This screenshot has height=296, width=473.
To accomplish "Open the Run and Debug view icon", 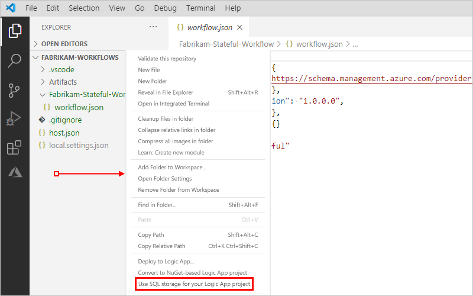I will (x=14, y=118).
